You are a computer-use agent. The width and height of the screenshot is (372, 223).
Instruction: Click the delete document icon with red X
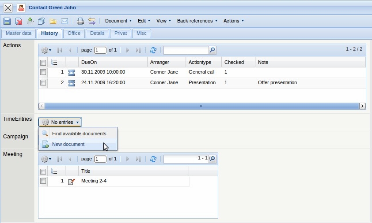(19, 21)
